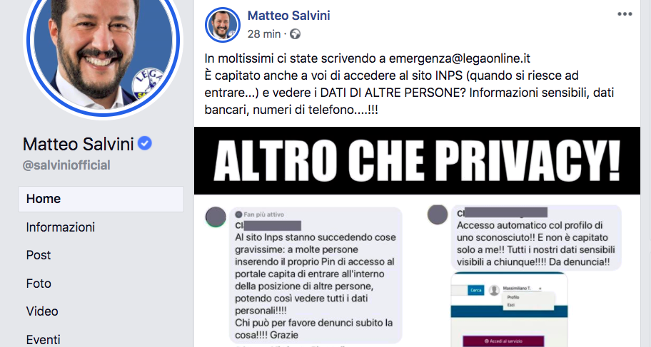Open the Informazioni section

[61, 227]
